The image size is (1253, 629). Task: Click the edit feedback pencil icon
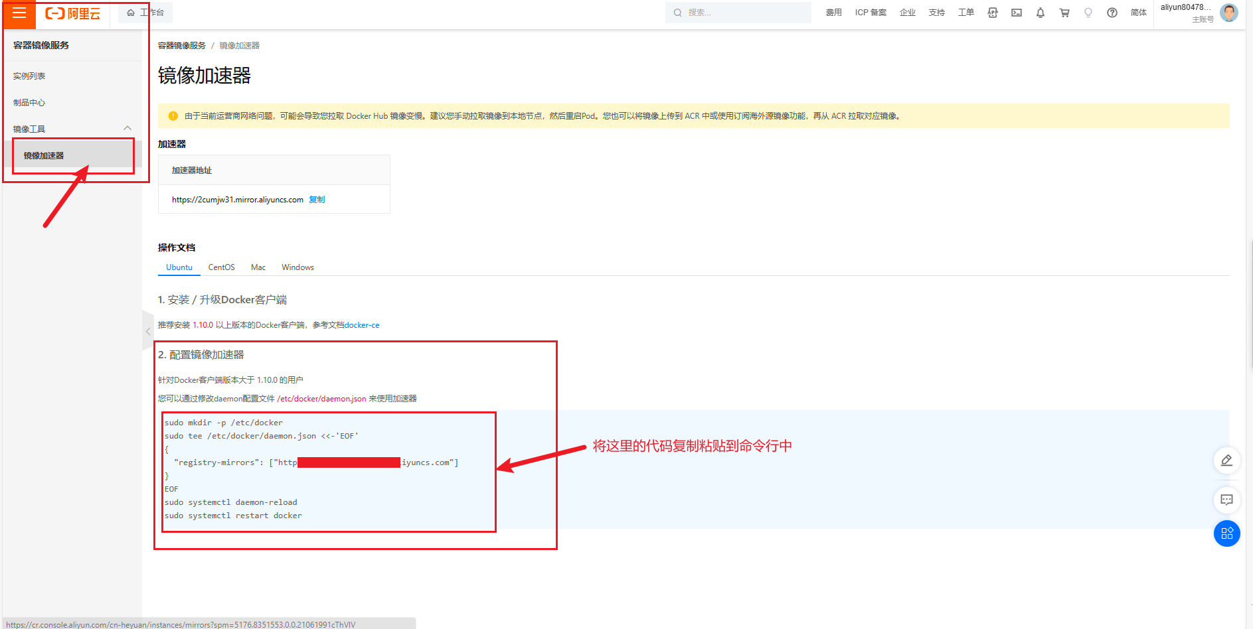click(1226, 460)
